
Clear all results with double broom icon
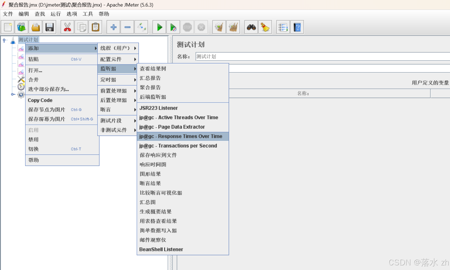click(x=233, y=27)
